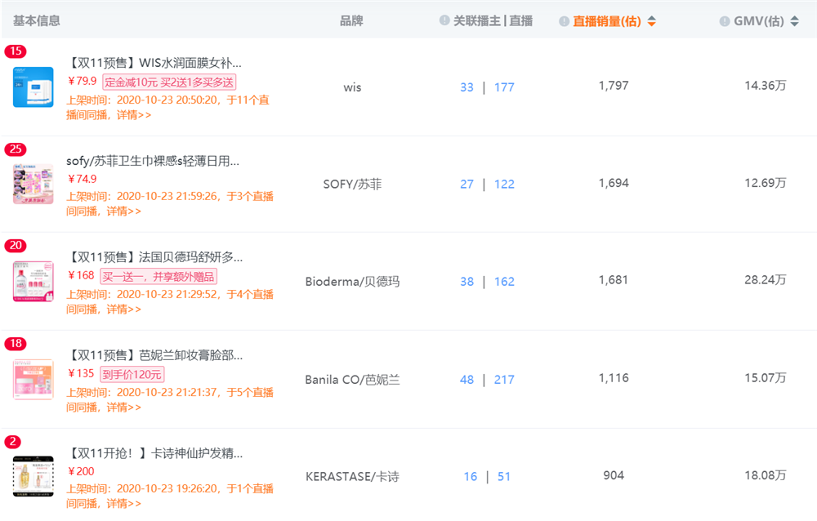817x521 pixels.
Task: Click info icon beside 关联播主 | 直播 header
Action: click(x=444, y=21)
